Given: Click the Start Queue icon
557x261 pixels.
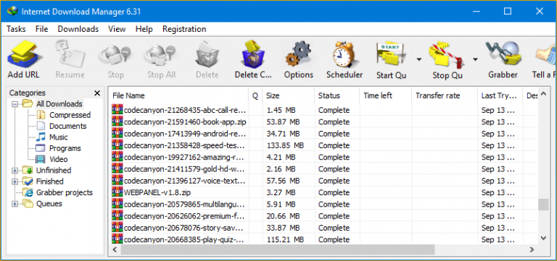Looking at the screenshot, I should pos(391,54).
